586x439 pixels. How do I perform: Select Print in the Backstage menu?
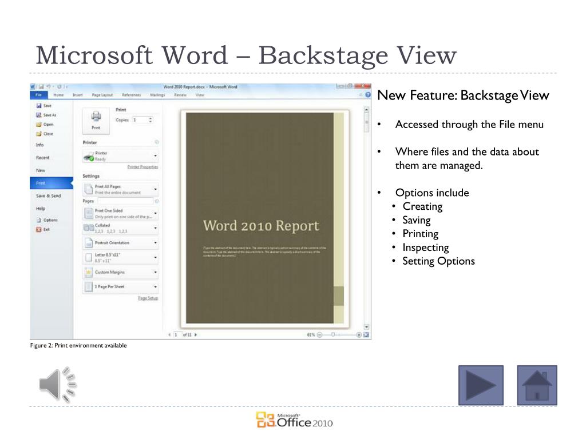[51, 183]
